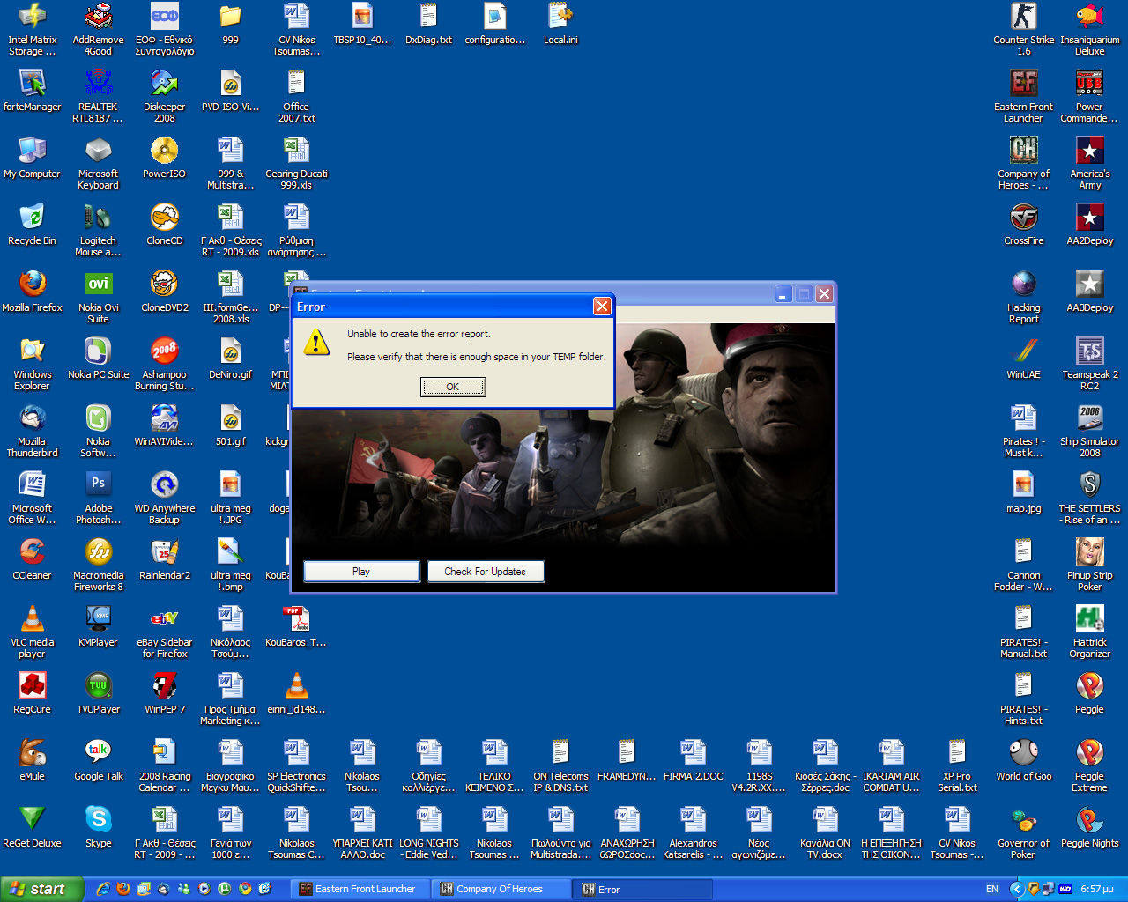Select the WinUAE desktop icon

pos(1024,358)
